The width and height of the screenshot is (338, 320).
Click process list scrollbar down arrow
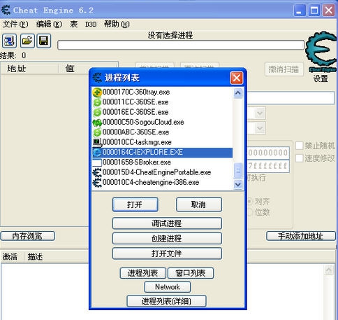(x=237, y=184)
